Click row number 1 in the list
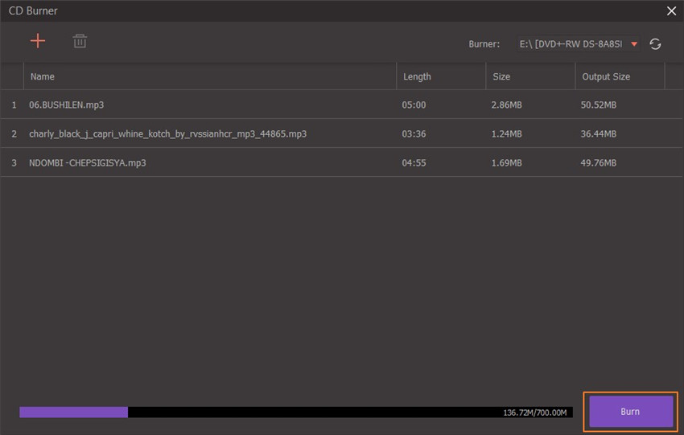684x435 pixels. [13, 105]
